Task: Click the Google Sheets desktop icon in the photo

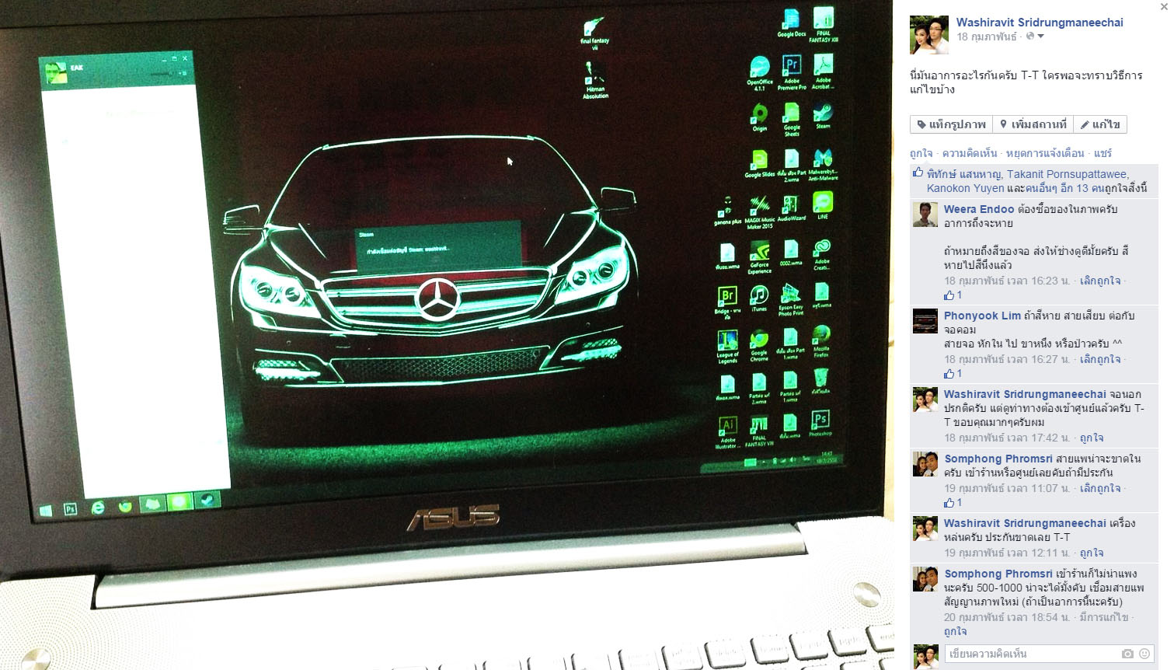Action: [x=792, y=119]
